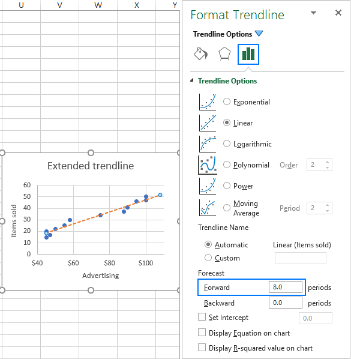The width and height of the screenshot is (351, 359).
Task: Click the Moving Average Period value box
Action: pyautogui.click(x=316, y=208)
